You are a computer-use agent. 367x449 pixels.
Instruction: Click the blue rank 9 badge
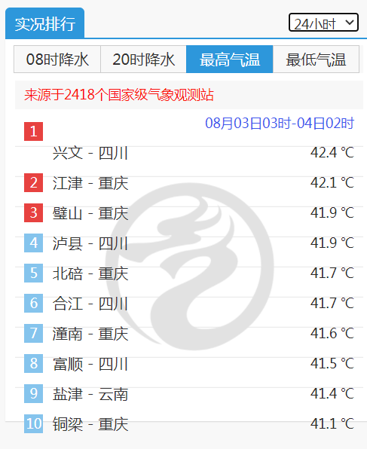(x=33, y=393)
